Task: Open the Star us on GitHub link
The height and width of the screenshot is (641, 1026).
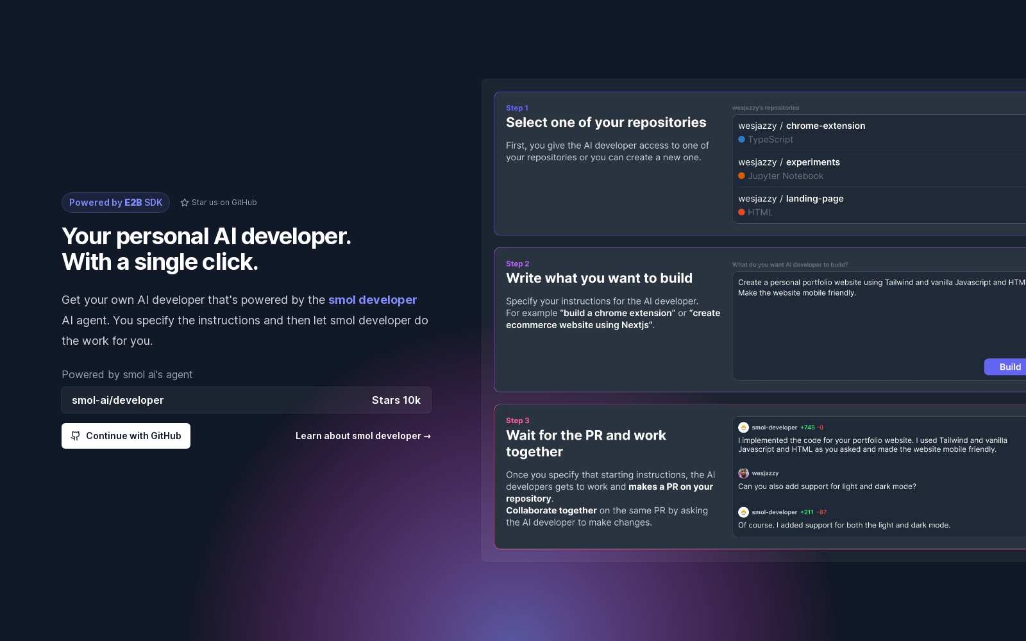Action: pyautogui.click(x=219, y=203)
